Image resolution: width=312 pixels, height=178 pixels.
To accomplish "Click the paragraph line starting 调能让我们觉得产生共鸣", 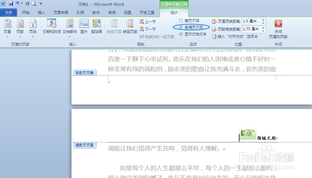I will tap(164, 148).
